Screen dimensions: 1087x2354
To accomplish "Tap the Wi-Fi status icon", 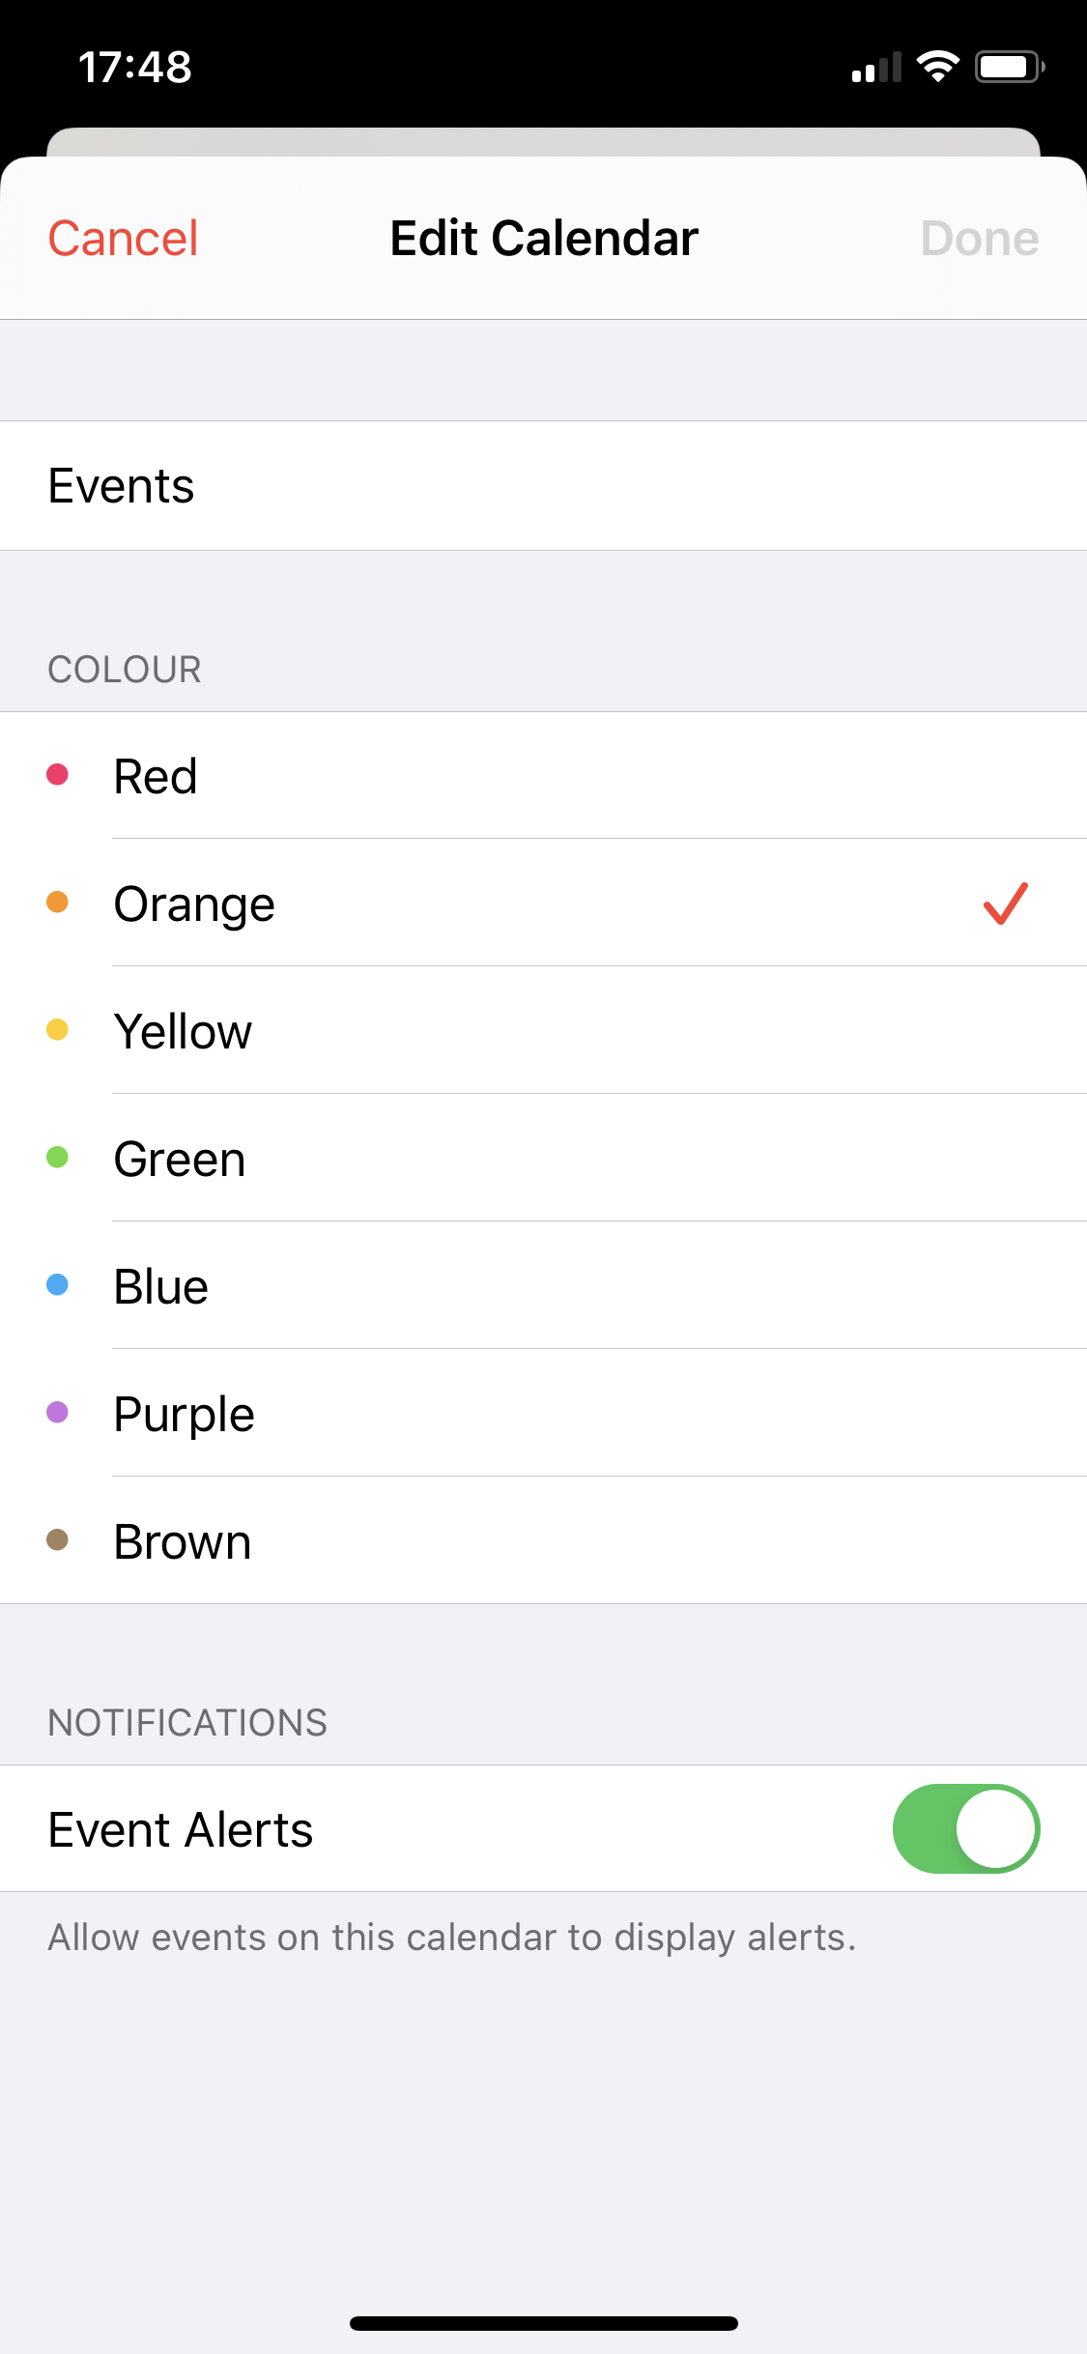I will point(937,67).
